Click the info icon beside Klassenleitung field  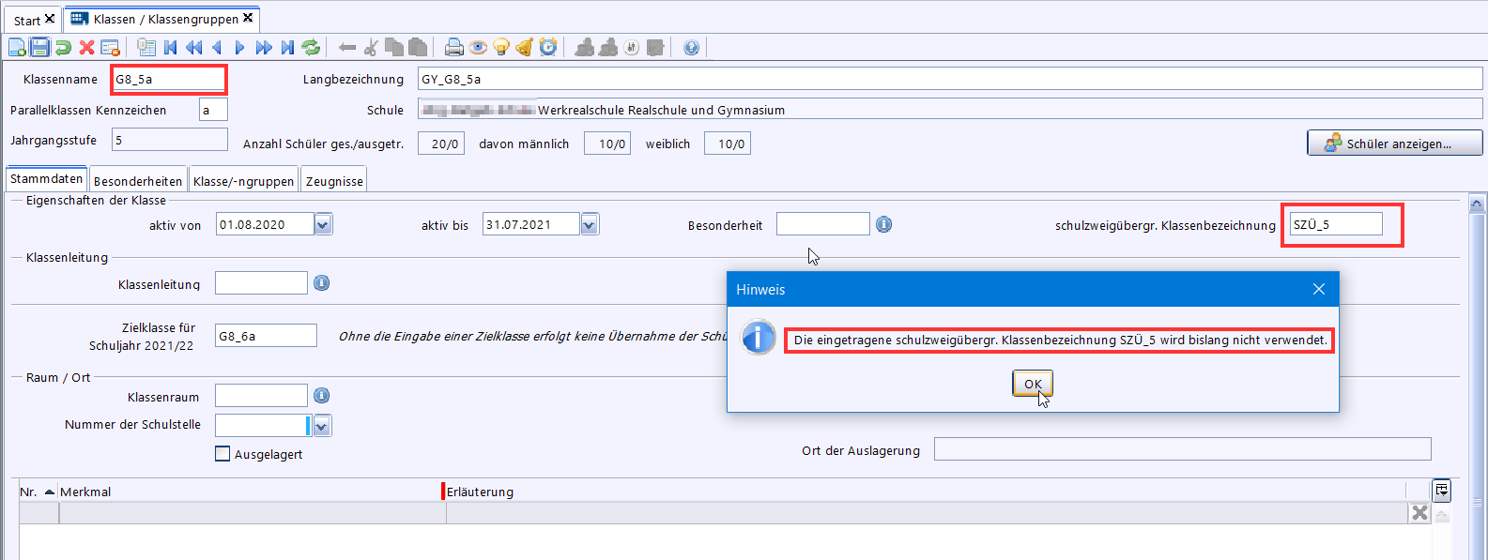(321, 283)
